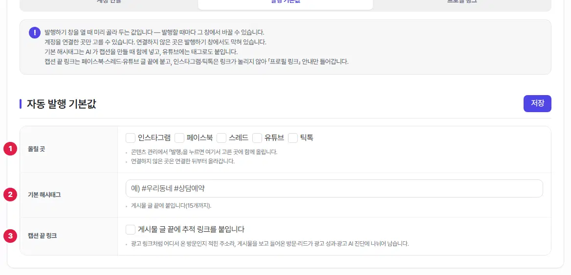
Task: Click the 올릴 곳 row label
Action: click(x=36, y=149)
